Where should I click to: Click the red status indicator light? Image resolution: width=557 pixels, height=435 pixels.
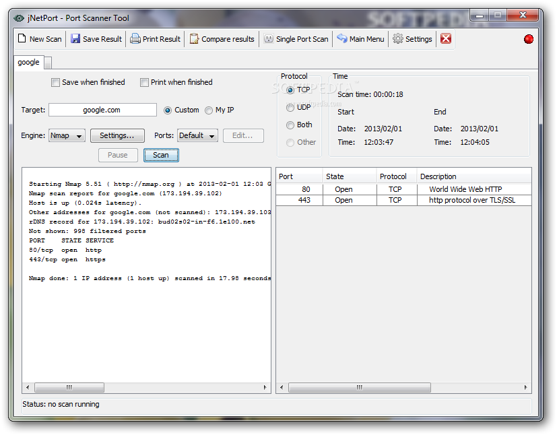pyautogui.click(x=529, y=39)
